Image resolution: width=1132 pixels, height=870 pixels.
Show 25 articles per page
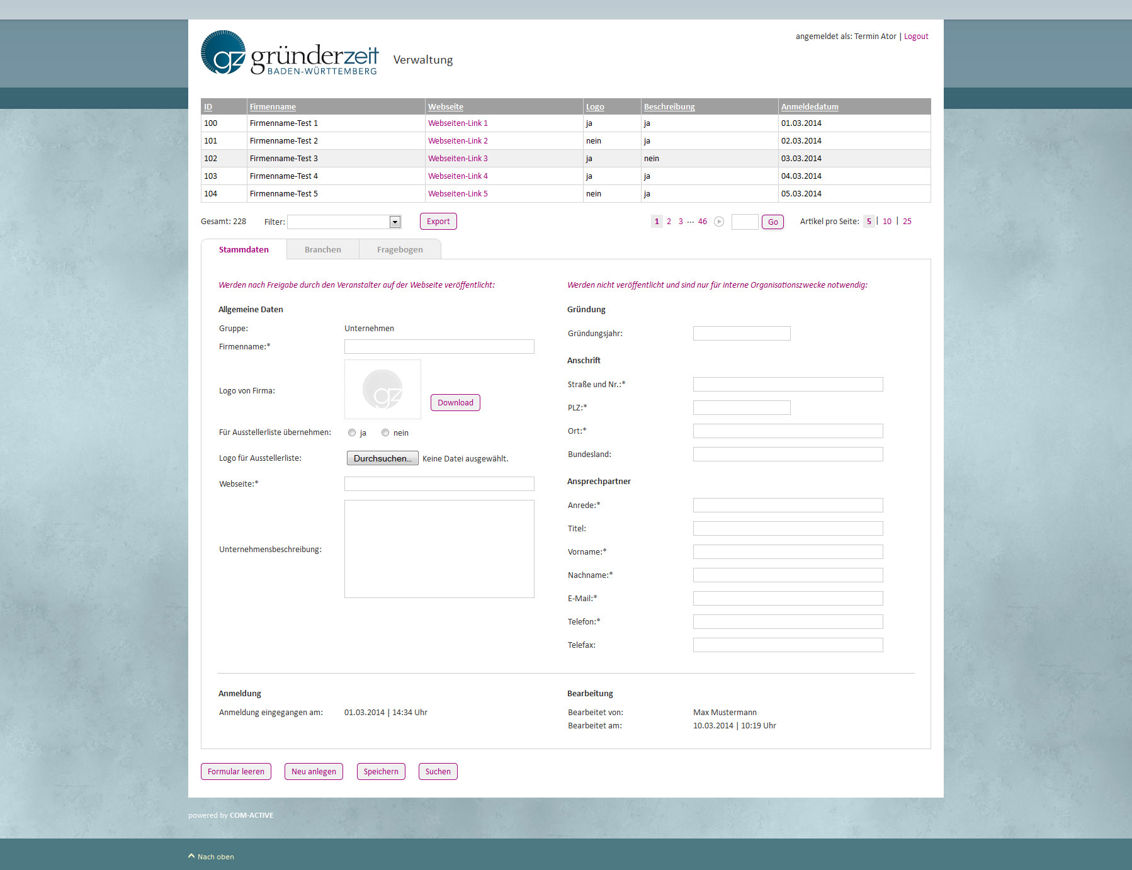907,222
